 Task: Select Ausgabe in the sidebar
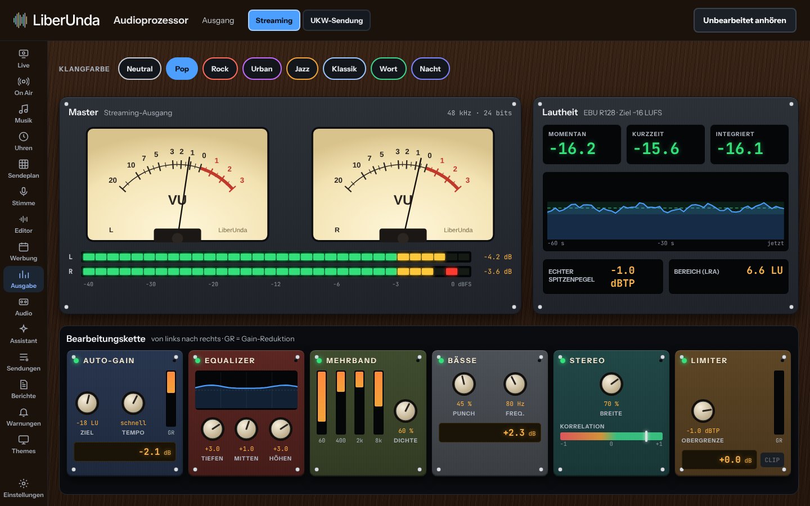(x=24, y=279)
